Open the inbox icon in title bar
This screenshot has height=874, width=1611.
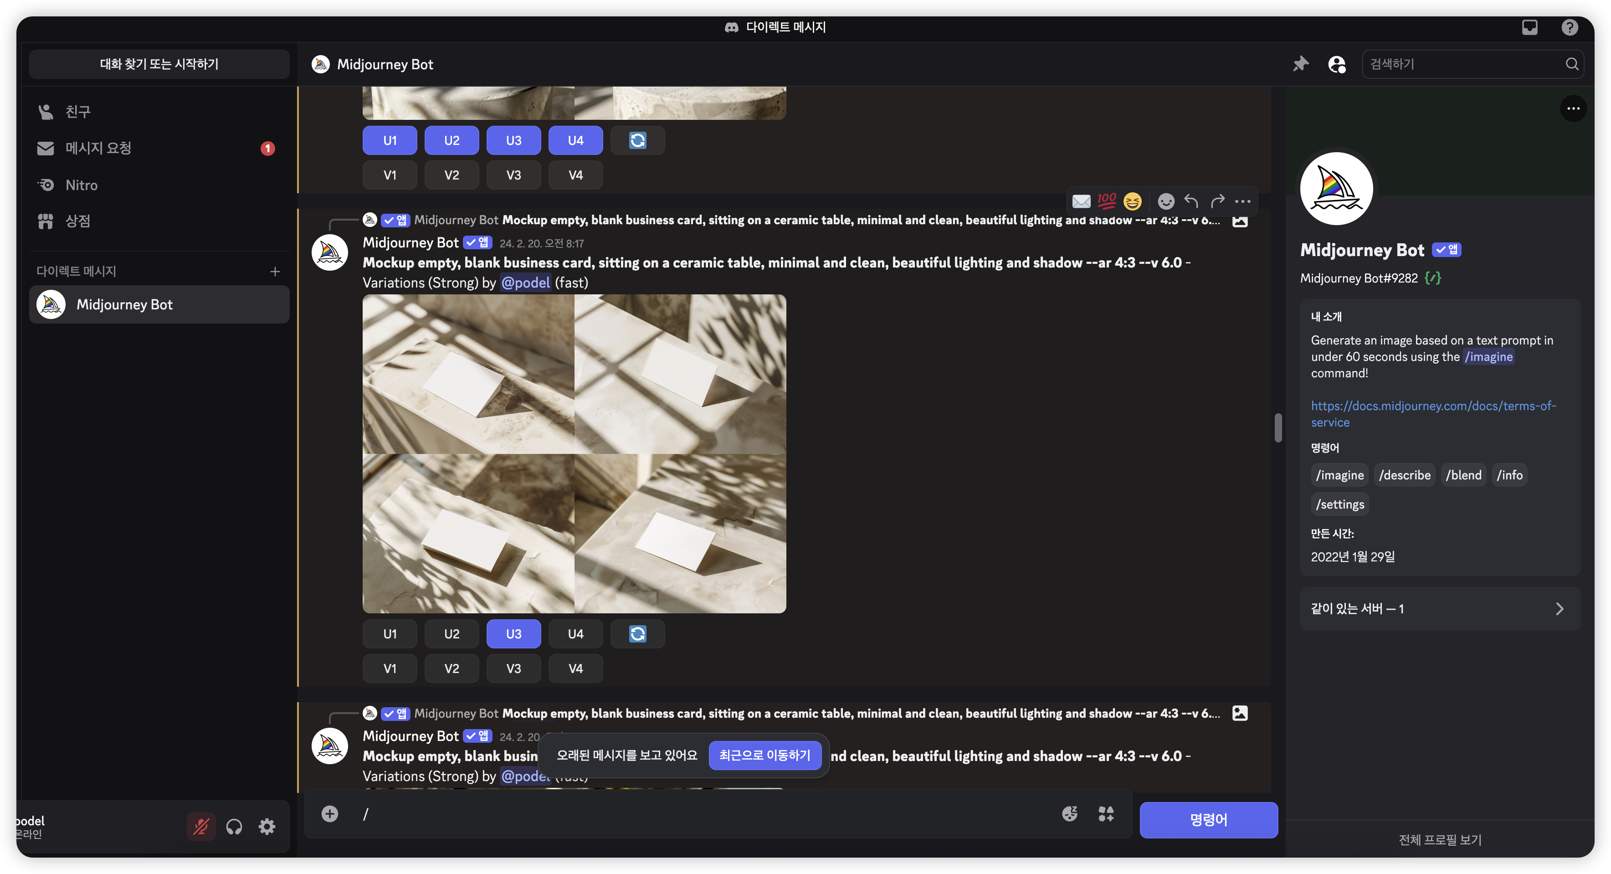pyautogui.click(x=1529, y=27)
